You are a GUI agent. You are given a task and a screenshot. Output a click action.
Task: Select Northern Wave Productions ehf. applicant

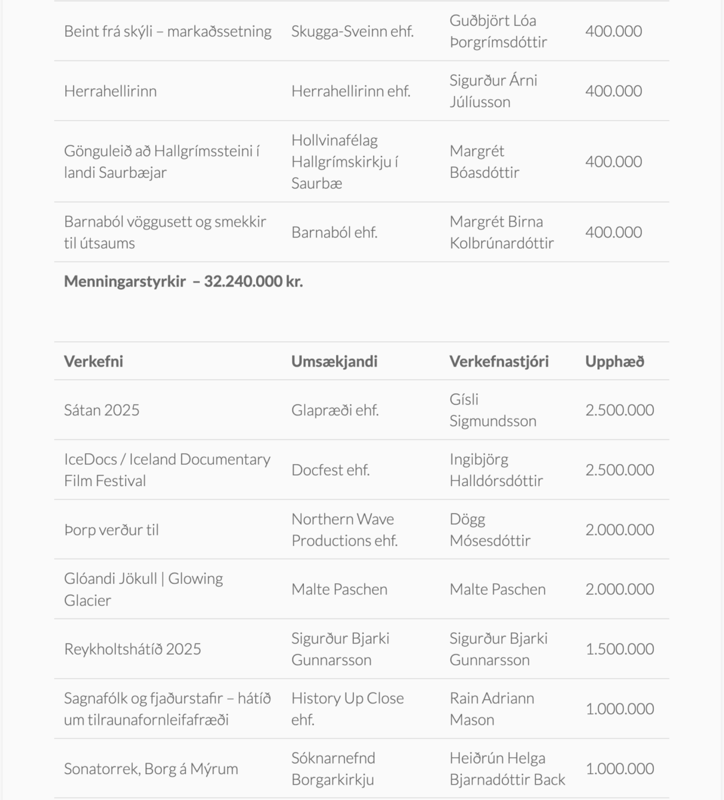tap(344, 530)
